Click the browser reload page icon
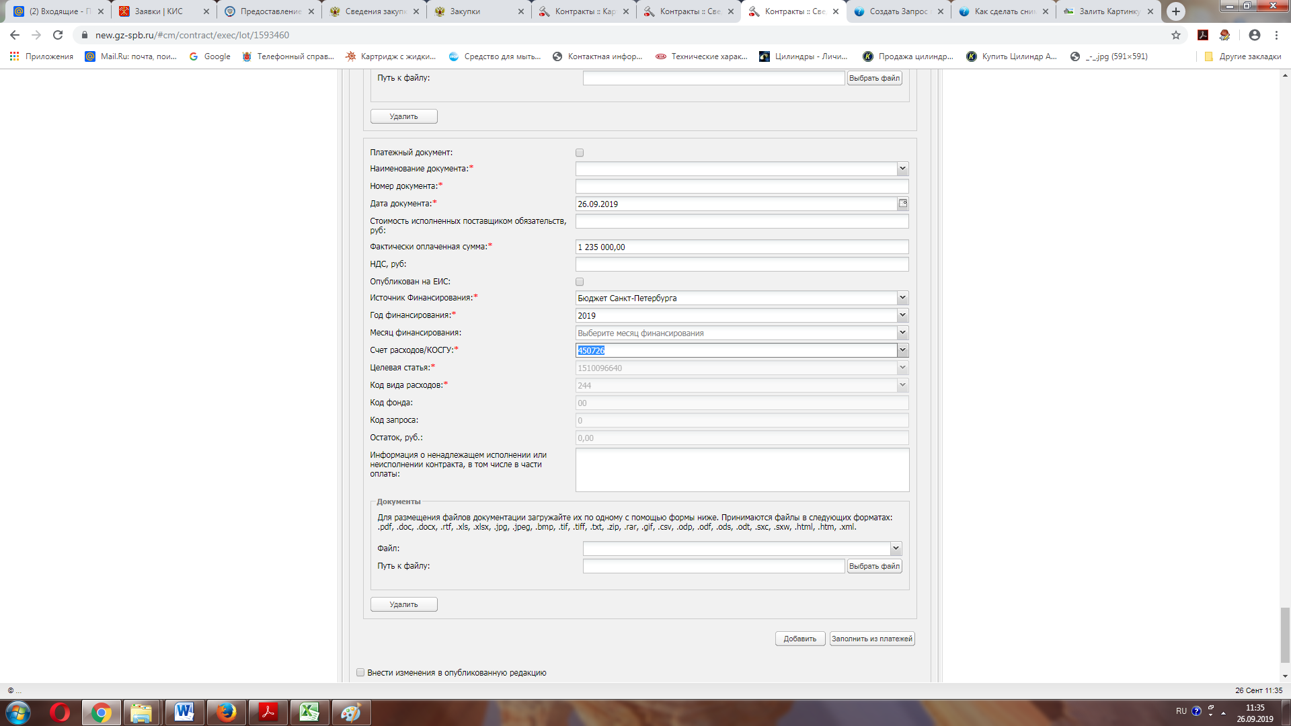 [58, 35]
